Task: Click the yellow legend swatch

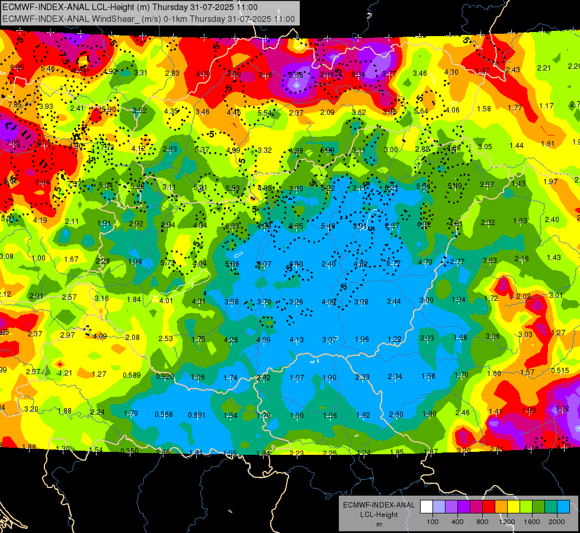Action: click(x=514, y=506)
